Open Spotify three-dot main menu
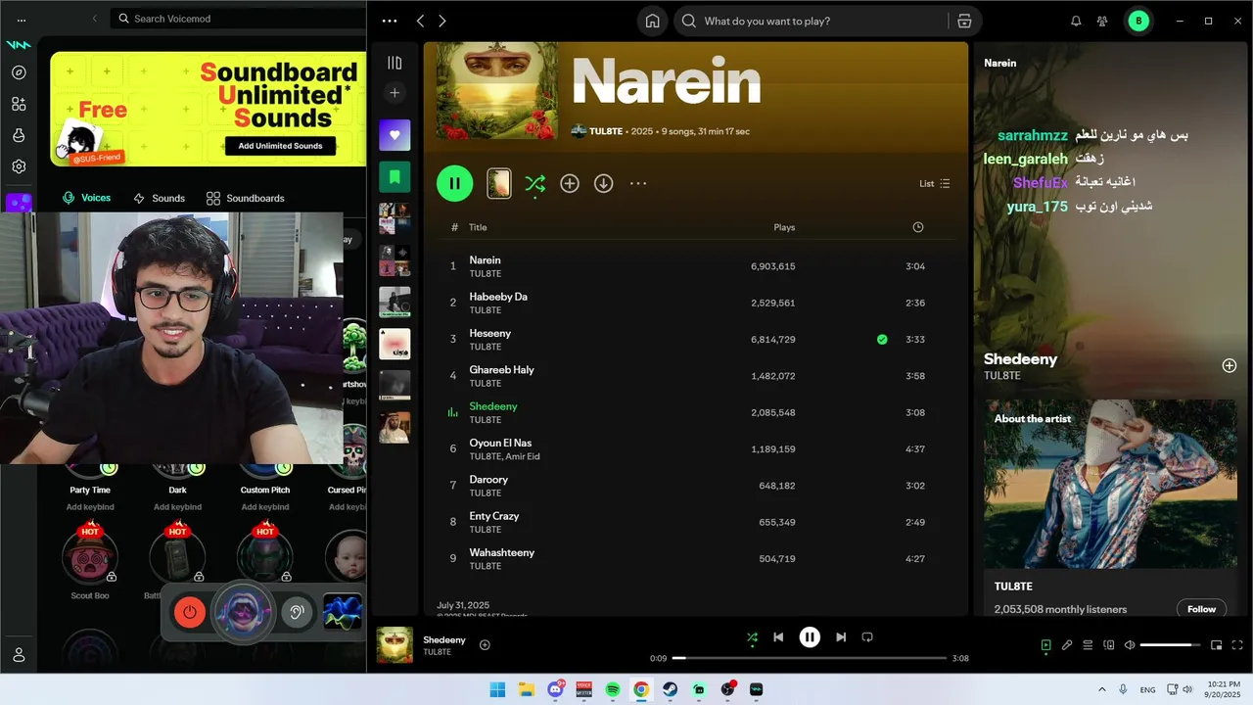Viewport: 1253px width, 705px height. tap(390, 21)
